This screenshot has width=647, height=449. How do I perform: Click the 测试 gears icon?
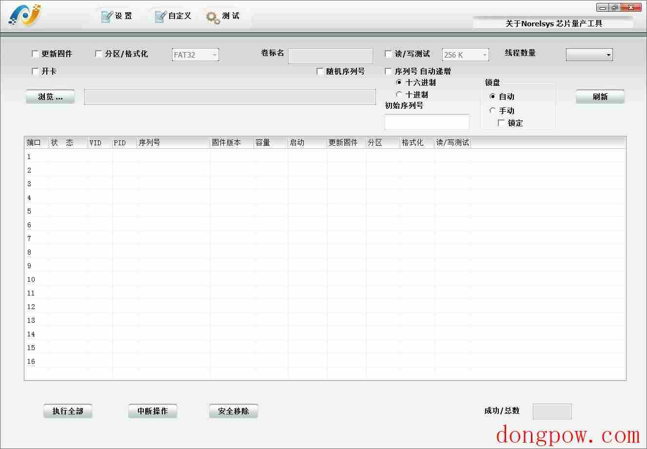[213, 18]
